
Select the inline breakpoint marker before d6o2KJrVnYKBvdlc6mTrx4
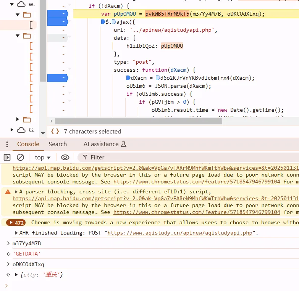coord(158,78)
